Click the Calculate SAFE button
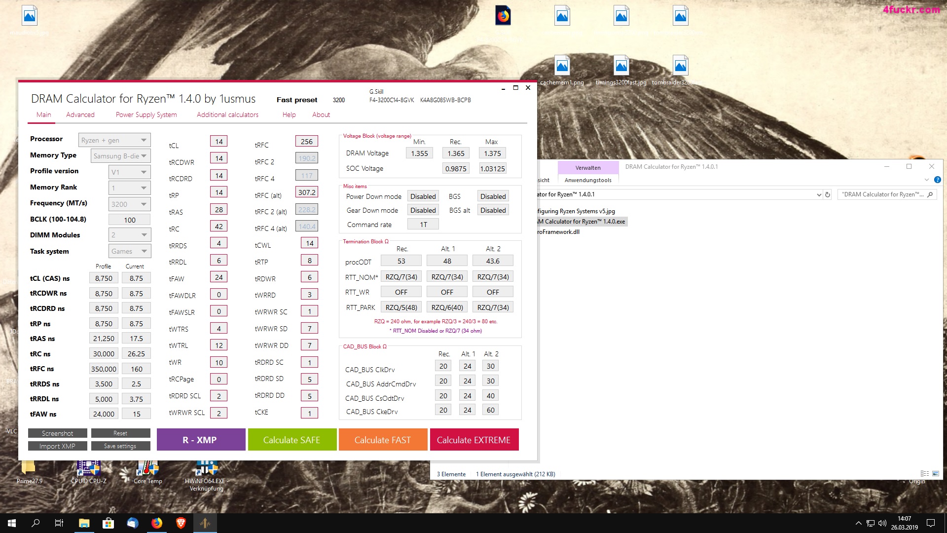The width and height of the screenshot is (947, 533). click(291, 440)
